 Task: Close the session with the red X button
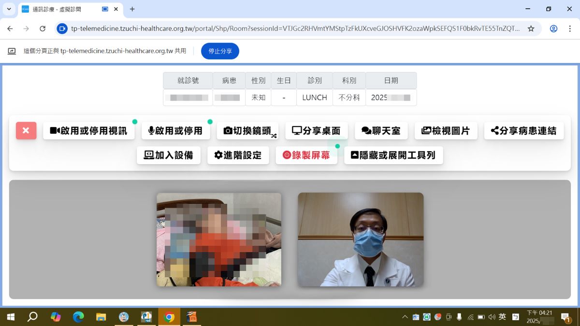pyautogui.click(x=26, y=130)
